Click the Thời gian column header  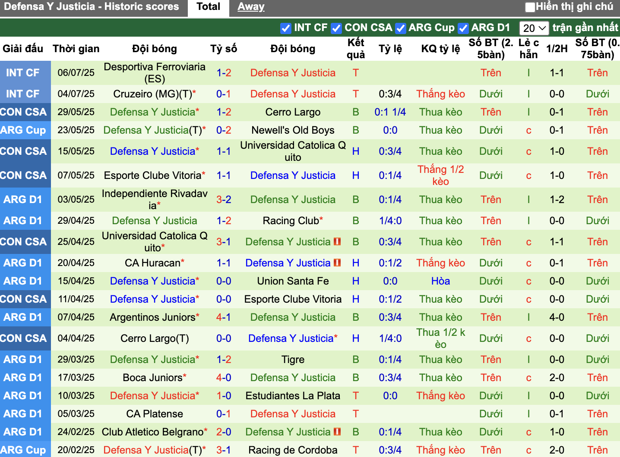76,49
